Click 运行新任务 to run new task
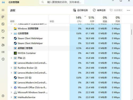Viewport: 133px width, 100px height. (80, 10)
